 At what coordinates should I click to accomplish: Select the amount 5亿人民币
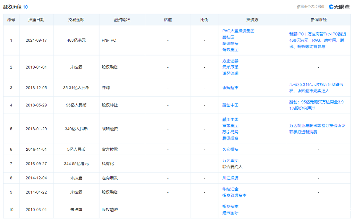(76, 150)
